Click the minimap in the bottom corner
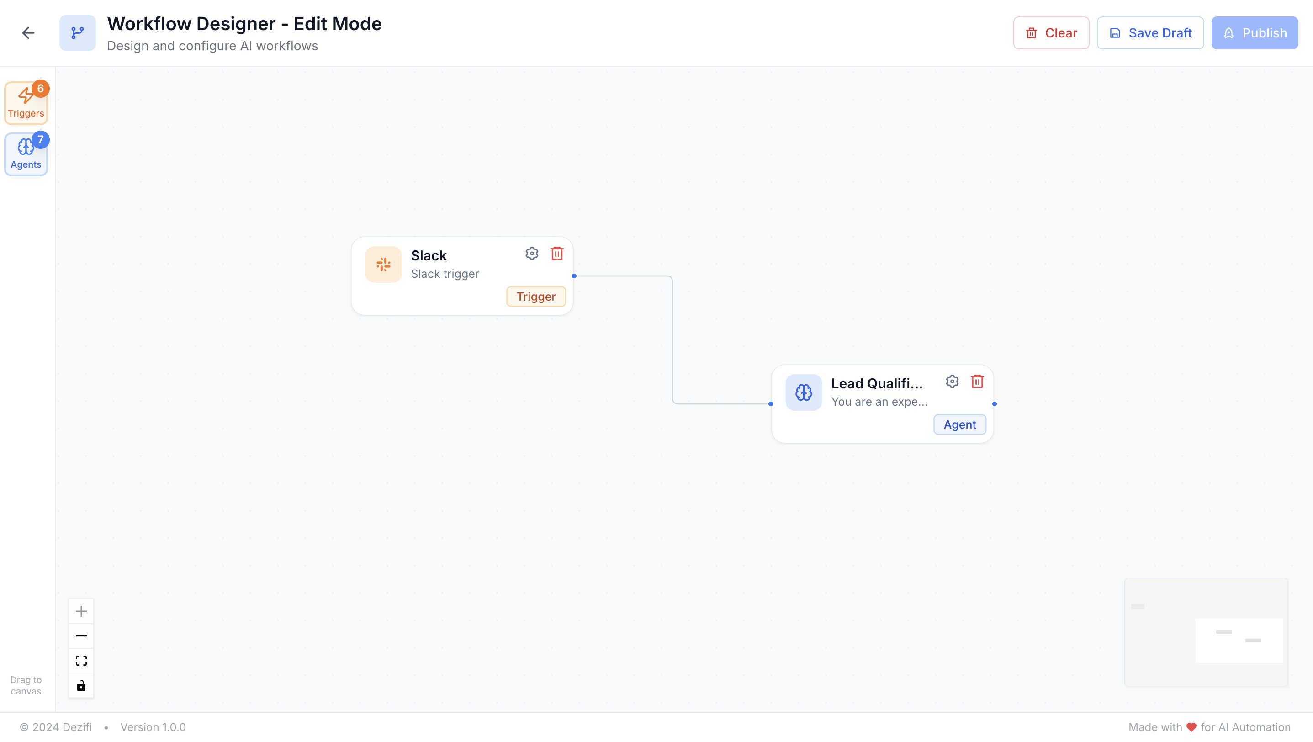 tap(1206, 632)
